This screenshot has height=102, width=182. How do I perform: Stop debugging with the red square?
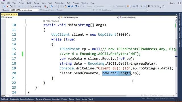point(8,7)
